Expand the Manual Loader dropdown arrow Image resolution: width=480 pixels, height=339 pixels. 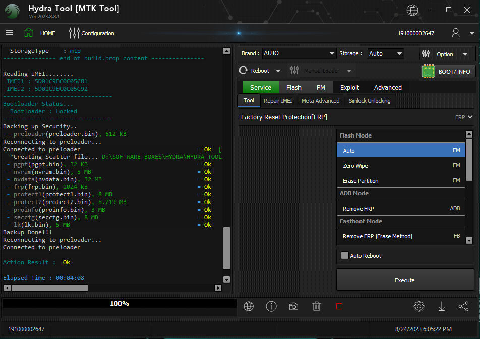pyautogui.click(x=349, y=71)
